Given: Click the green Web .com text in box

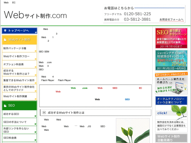Looking at the screenshot, I should click(79, 88).
